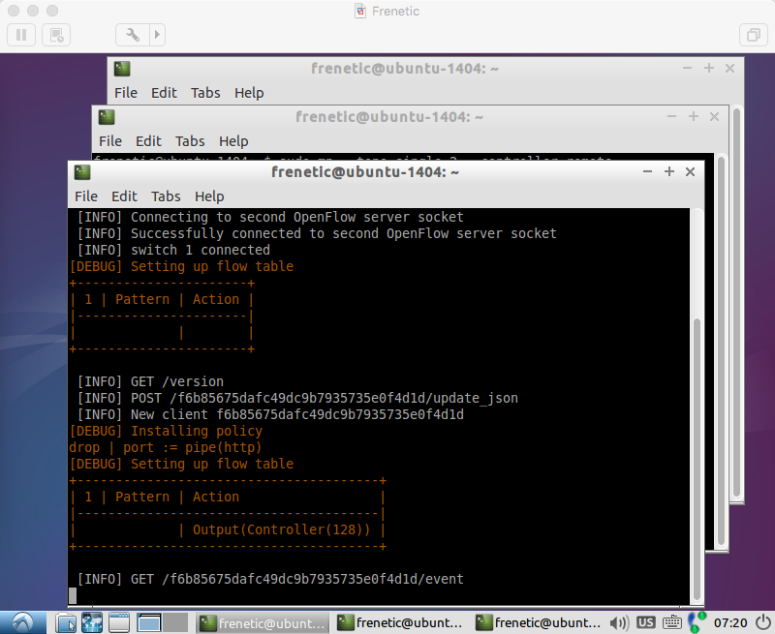The width and height of the screenshot is (775, 634).
Task: Click the rearmost terminal's vertical scrollbar
Action: point(736,304)
